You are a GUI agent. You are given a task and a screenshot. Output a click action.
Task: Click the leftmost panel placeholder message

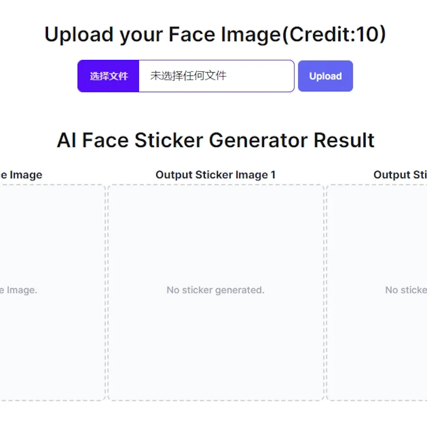tap(19, 290)
